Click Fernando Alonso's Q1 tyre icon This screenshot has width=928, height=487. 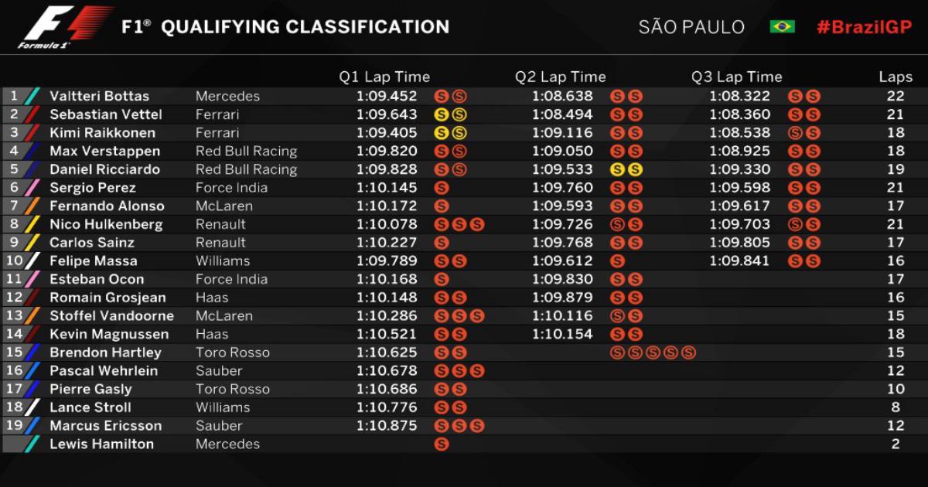click(x=442, y=206)
